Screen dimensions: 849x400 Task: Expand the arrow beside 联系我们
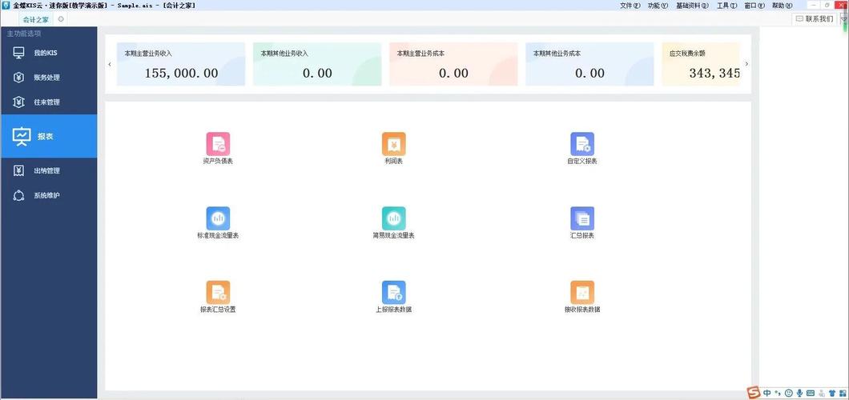[x=841, y=18]
